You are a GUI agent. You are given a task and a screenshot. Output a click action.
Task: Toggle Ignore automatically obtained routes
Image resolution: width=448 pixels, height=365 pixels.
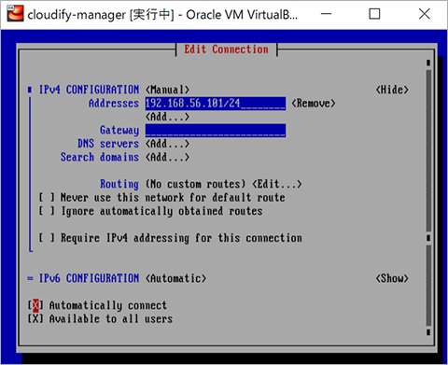point(47,211)
